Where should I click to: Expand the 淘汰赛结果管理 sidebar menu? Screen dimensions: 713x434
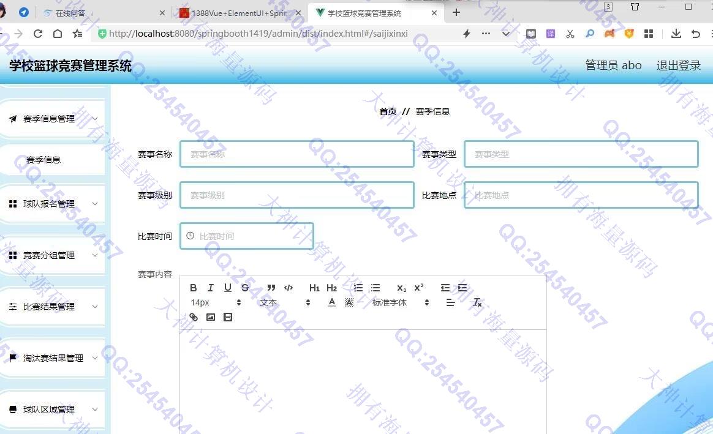coord(53,358)
